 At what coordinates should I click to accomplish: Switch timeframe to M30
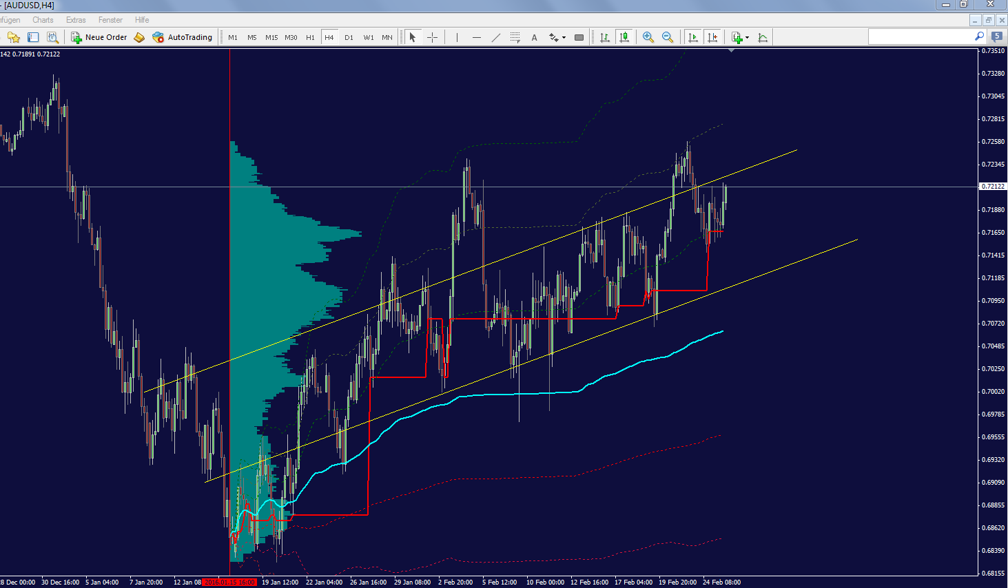click(291, 37)
